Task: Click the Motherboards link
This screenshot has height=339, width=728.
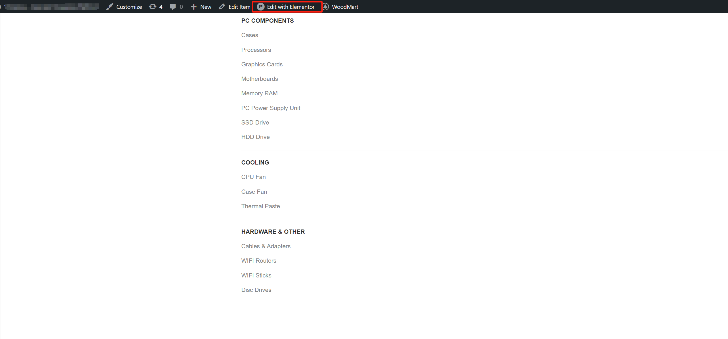Action: (259, 79)
